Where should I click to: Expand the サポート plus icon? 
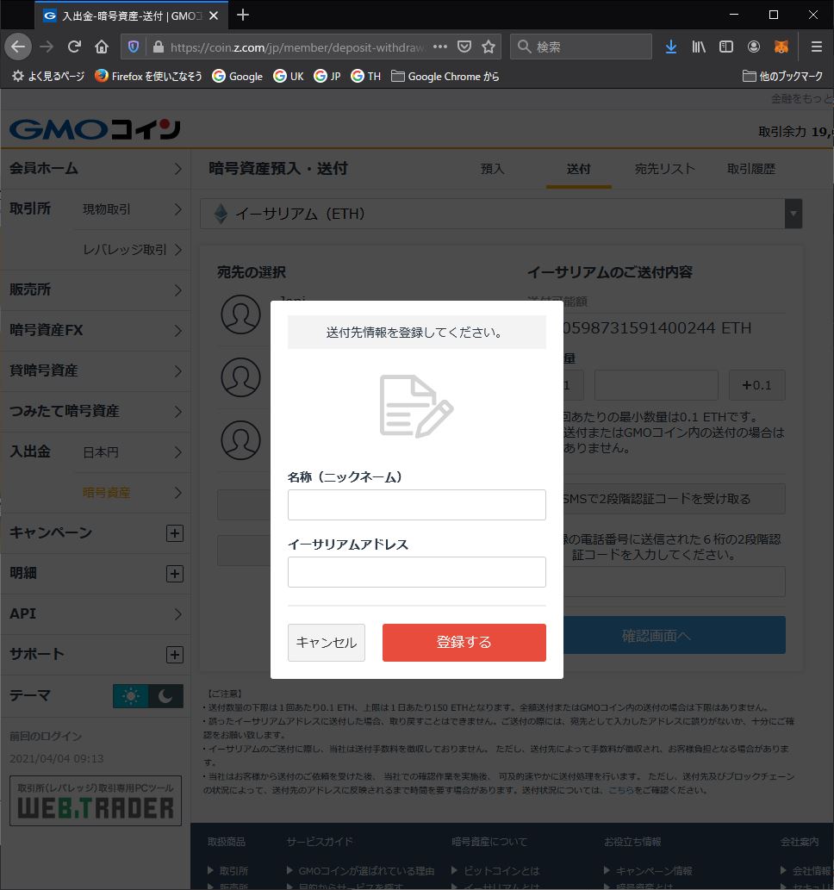174,655
